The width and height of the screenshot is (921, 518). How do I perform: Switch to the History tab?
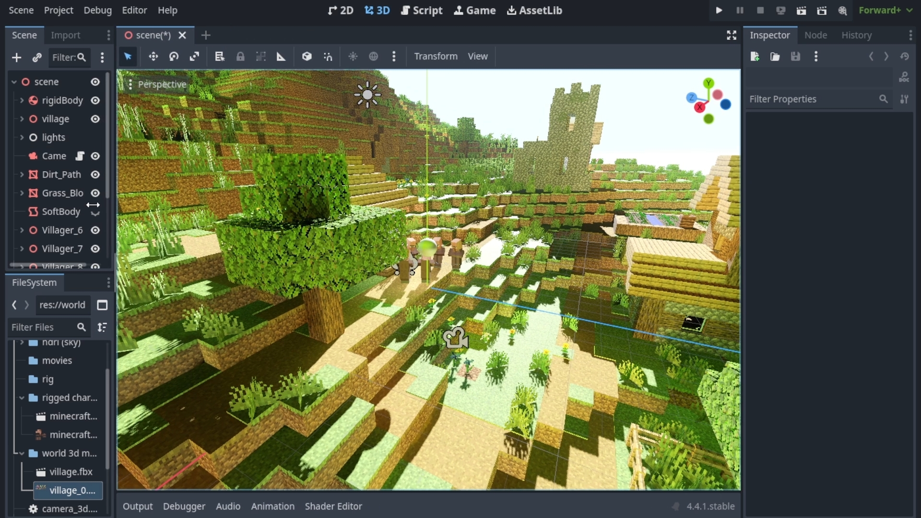tap(856, 35)
